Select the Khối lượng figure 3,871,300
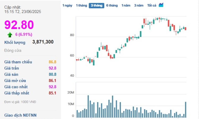This screenshot has height=119, width=199. coord(43,42)
